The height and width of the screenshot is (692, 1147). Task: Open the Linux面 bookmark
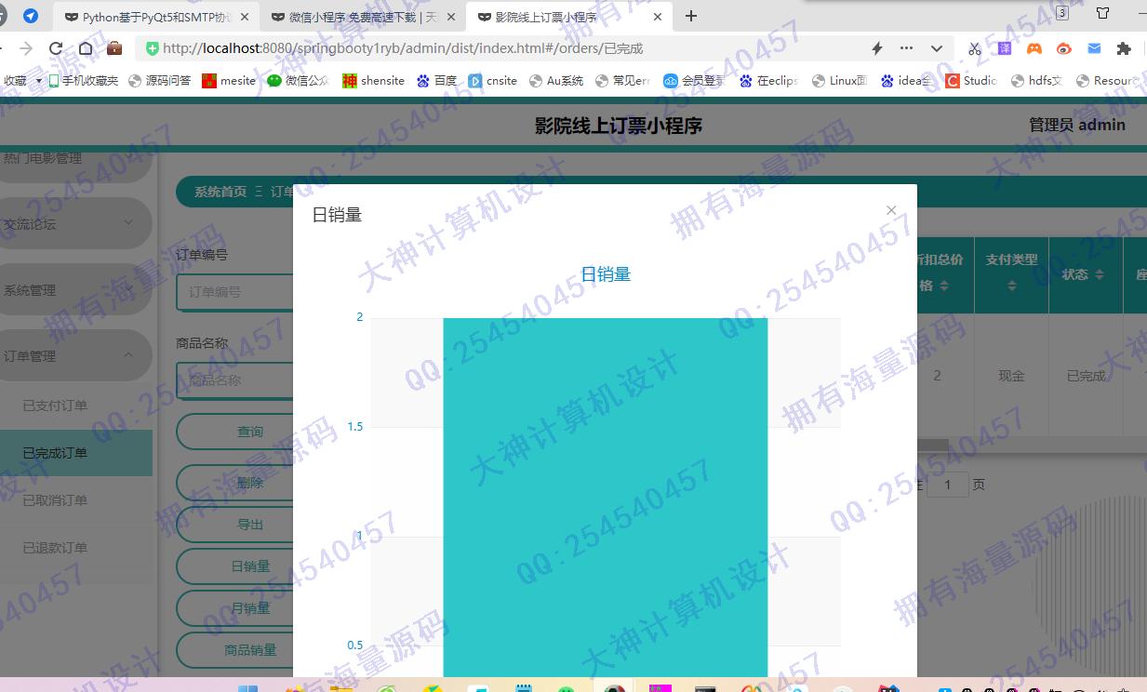tap(840, 81)
